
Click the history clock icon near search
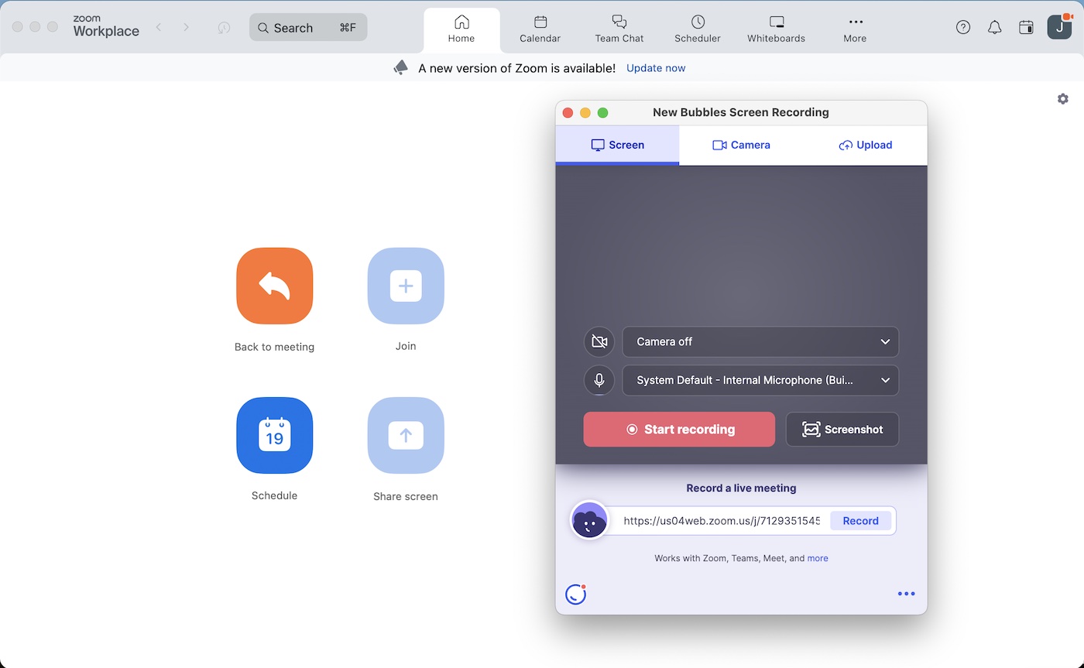coord(224,27)
